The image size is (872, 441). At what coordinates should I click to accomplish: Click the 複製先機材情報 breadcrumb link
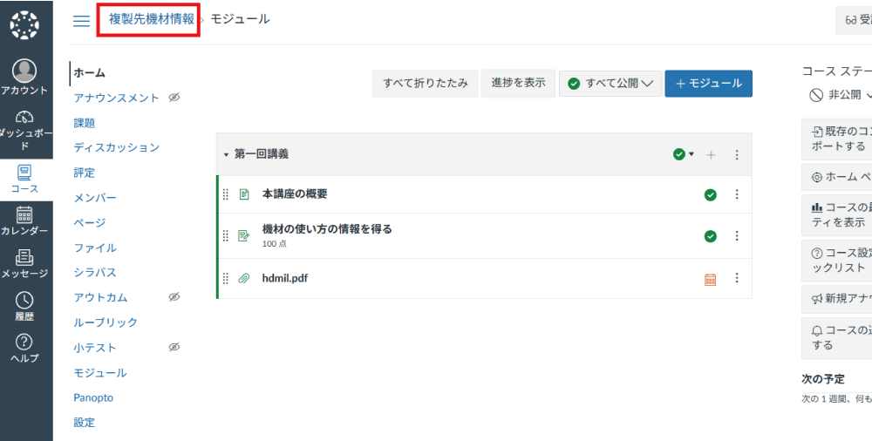(151, 19)
